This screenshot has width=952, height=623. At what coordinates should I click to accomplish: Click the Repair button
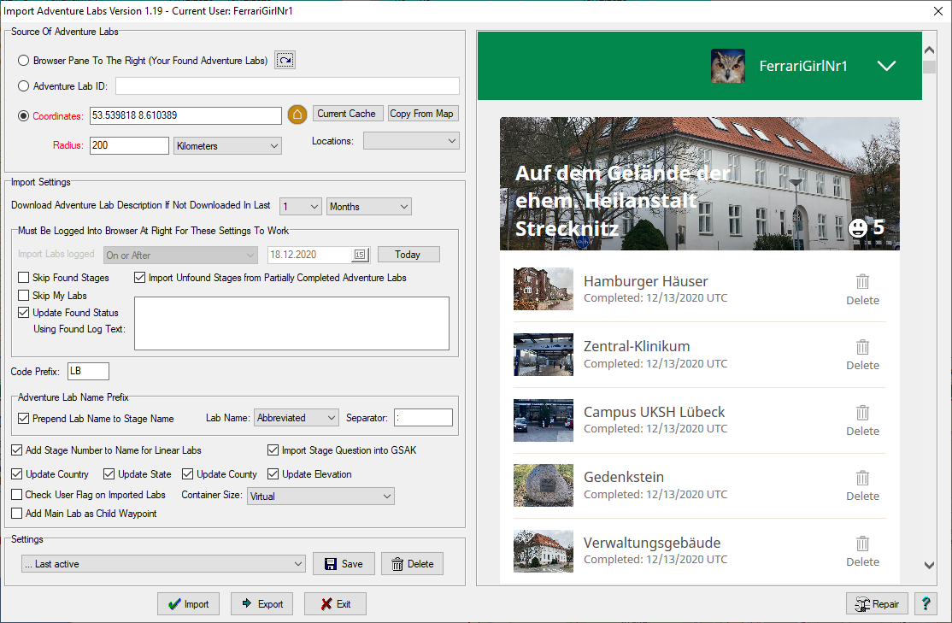pyautogui.click(x=878, y=603)
